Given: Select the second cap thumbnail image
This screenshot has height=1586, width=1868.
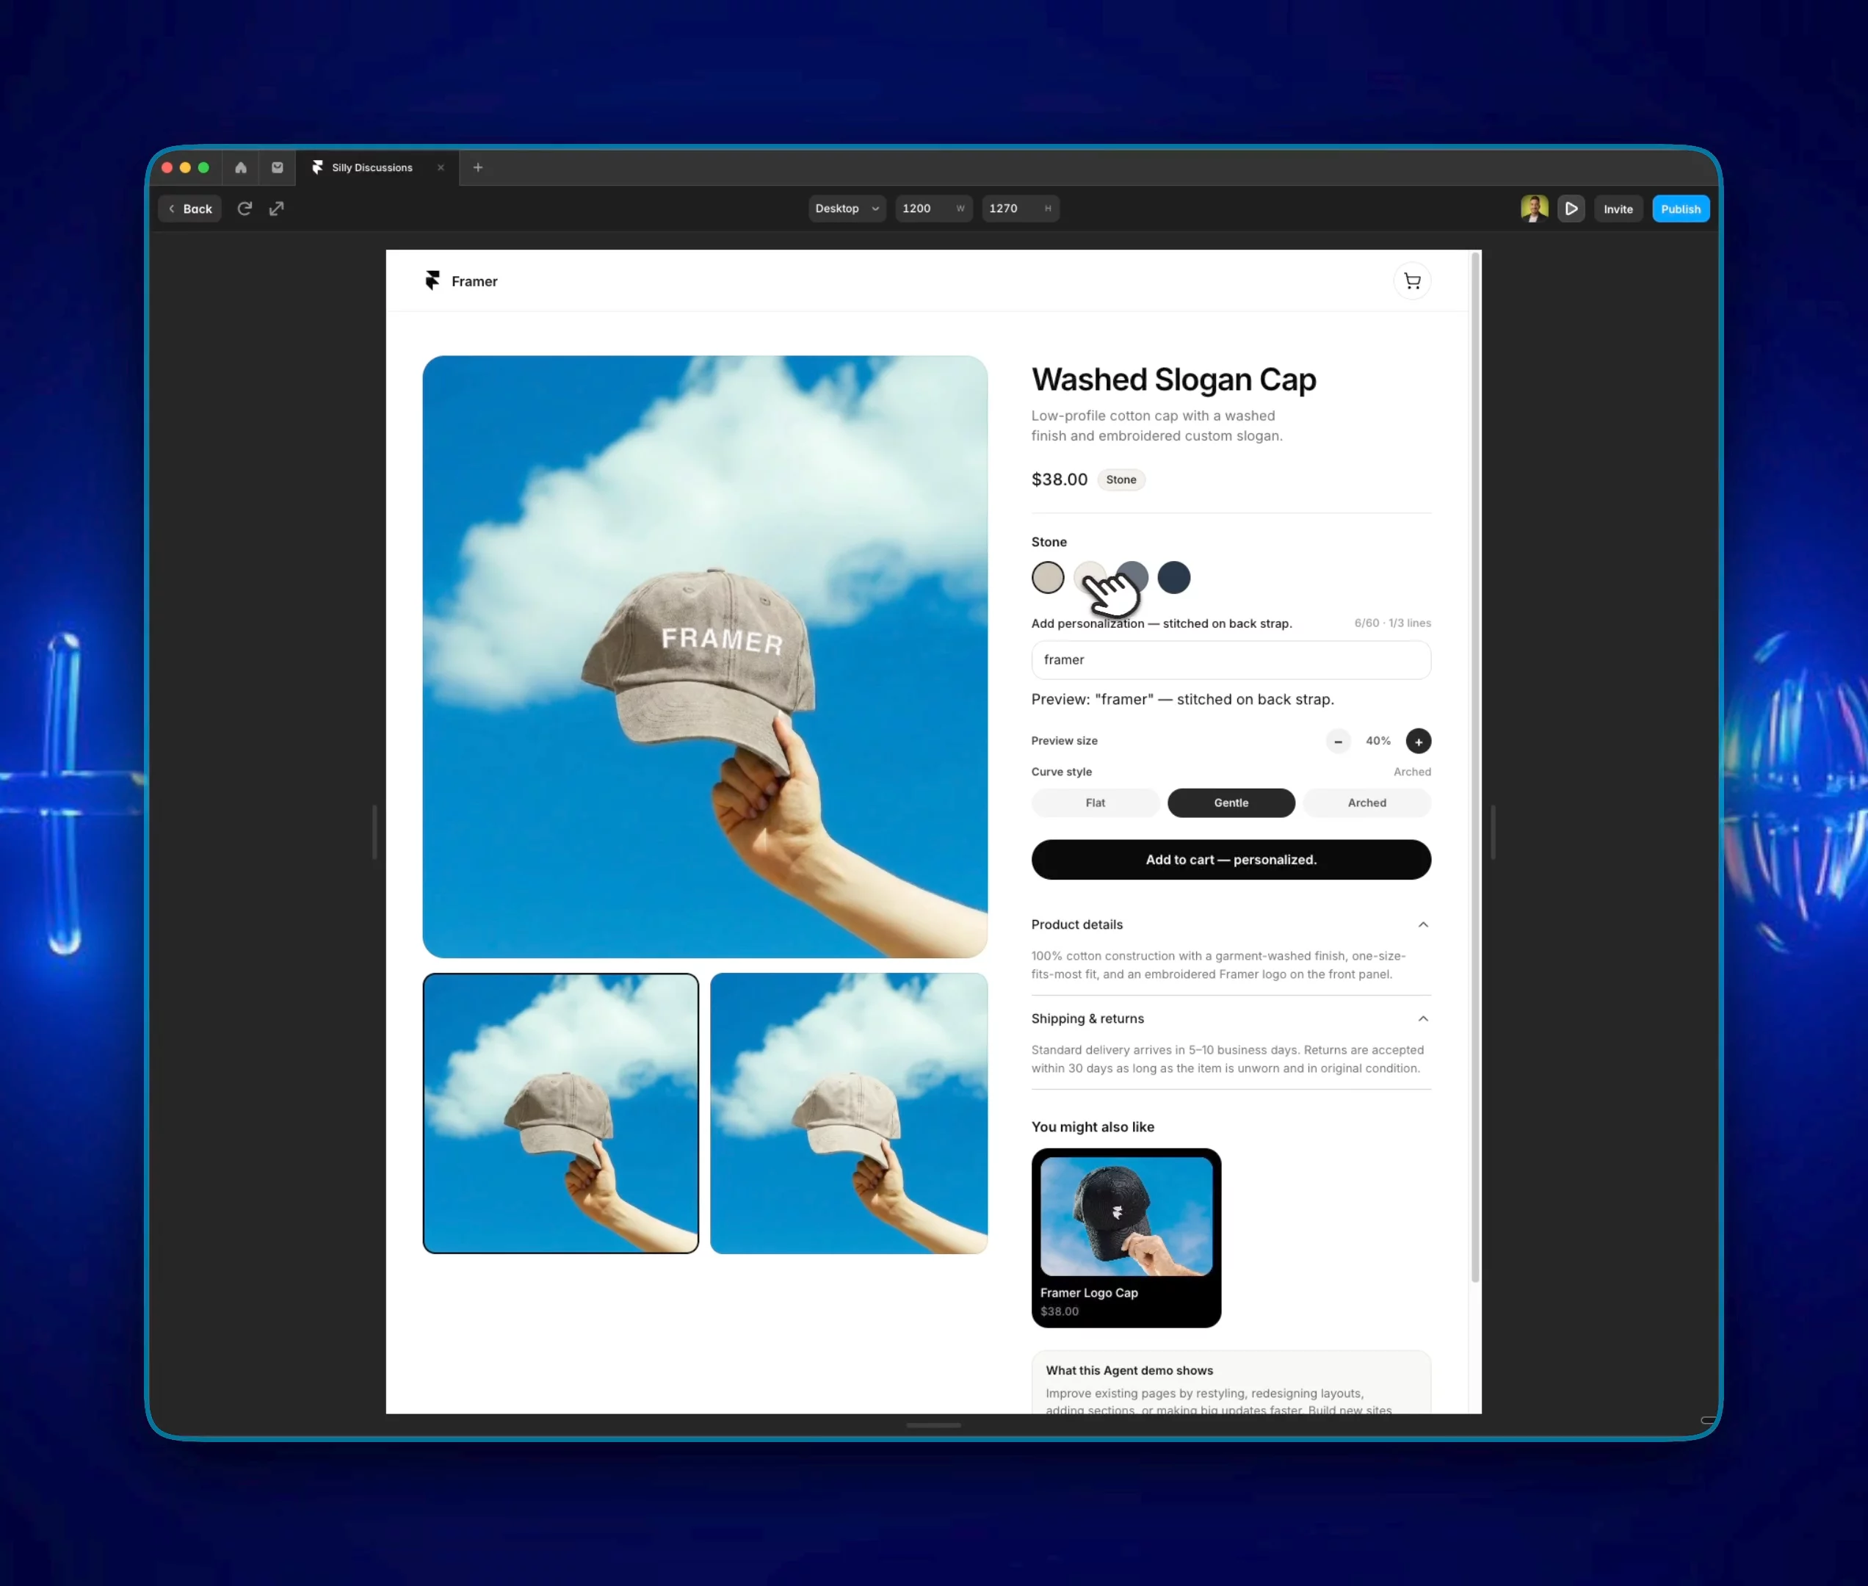Looking at the screenshot, I should click(x=849, y=1113).
